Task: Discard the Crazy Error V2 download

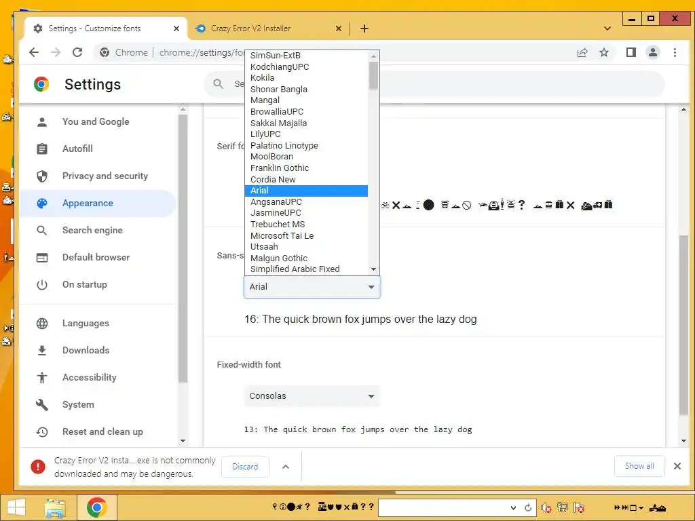Action: 245,467
